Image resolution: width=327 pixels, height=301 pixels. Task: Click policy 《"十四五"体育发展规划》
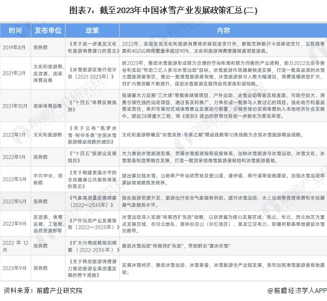(92, 106)
